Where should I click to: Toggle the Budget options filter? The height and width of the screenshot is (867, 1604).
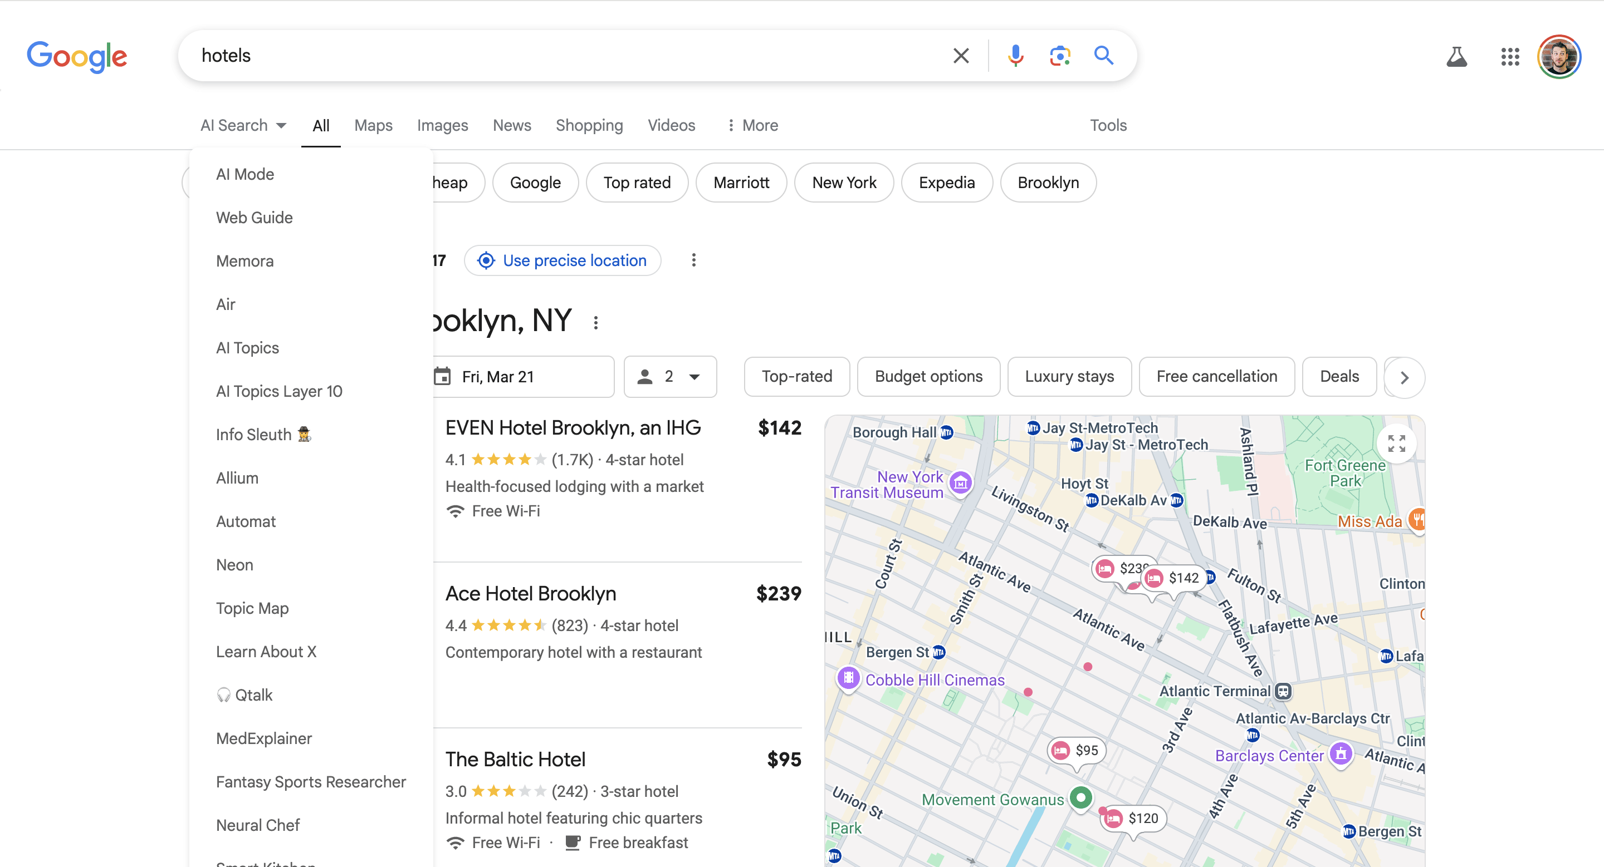tap(928, 376)
